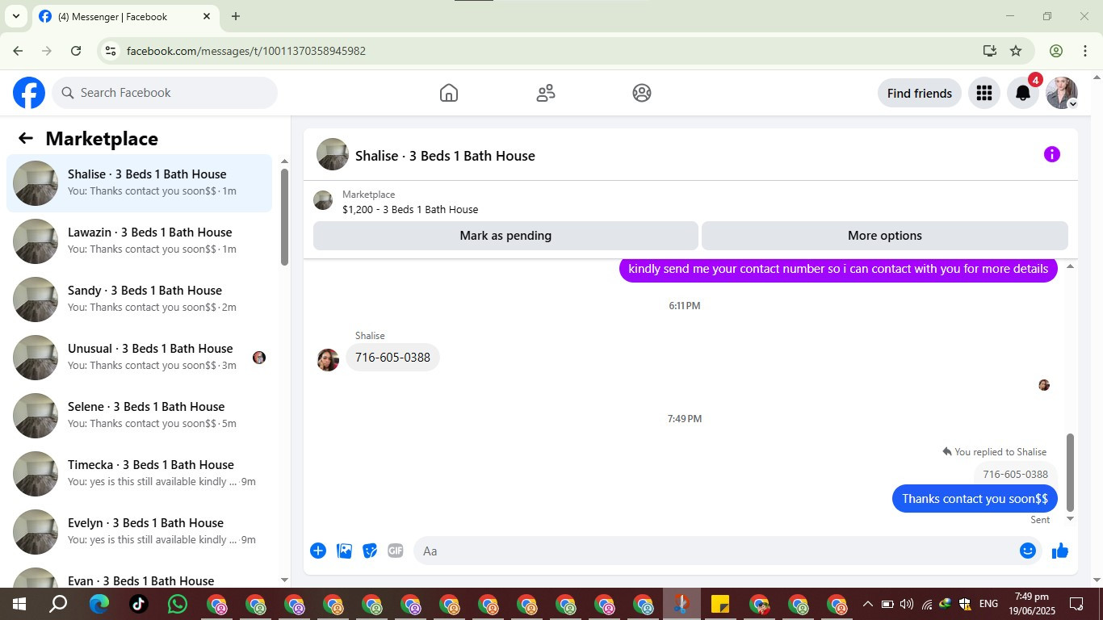Viewport: 1103px width, 620px height.
Task: Click Mark as pending button
Action: (x=505, y=236)
